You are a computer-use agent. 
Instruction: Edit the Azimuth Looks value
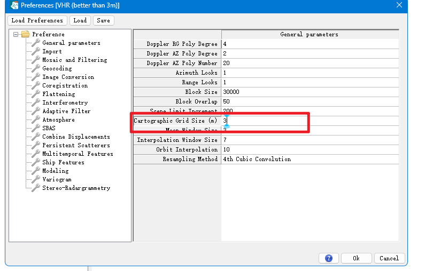pos(310,73)
